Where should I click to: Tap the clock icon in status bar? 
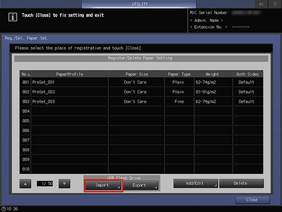point(3,209)
